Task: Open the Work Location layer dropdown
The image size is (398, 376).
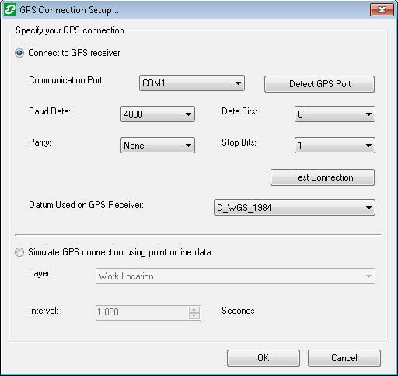Action: pyautogui.click(x=236, y=276)
